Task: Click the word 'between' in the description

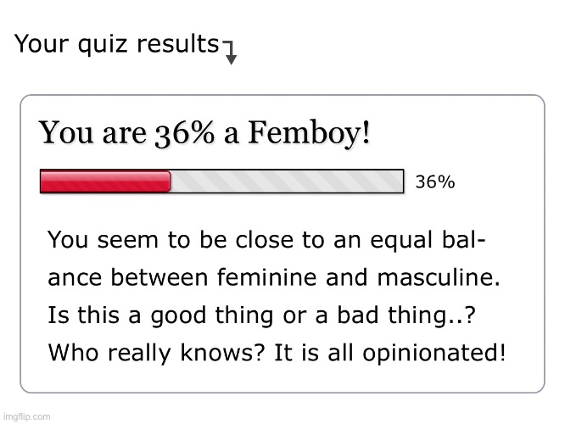Action: [159, 278]
